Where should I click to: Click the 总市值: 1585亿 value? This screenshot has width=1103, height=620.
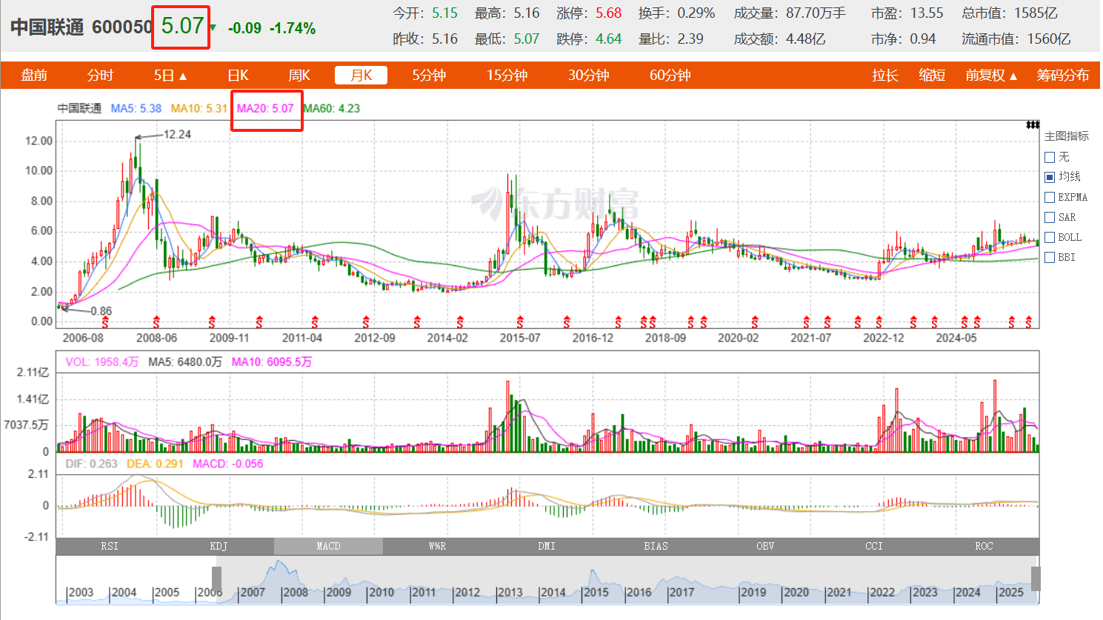tap(1010, 13)
